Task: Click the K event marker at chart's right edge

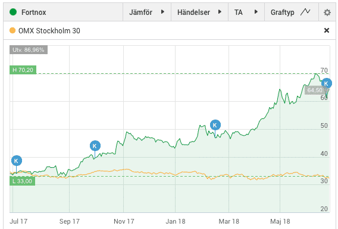Action: [326, 83]
